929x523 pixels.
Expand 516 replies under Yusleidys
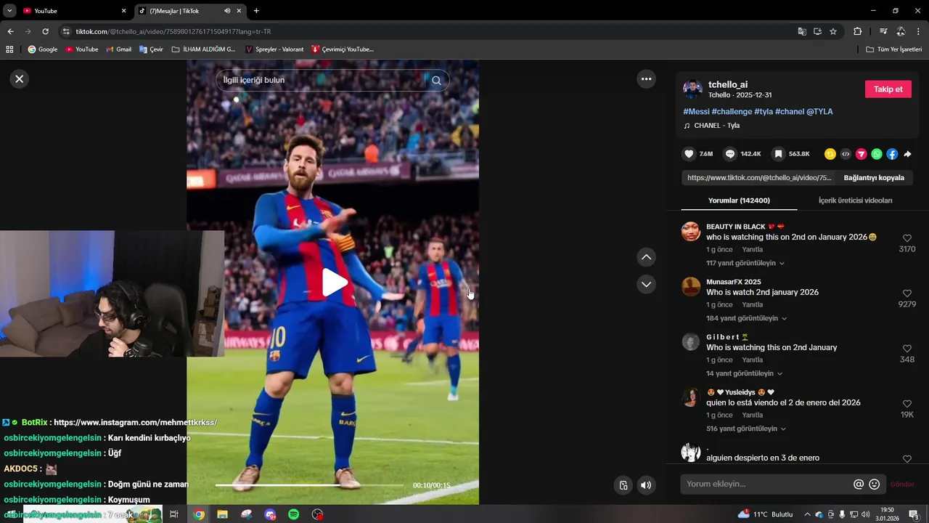(x=747, y=429)
